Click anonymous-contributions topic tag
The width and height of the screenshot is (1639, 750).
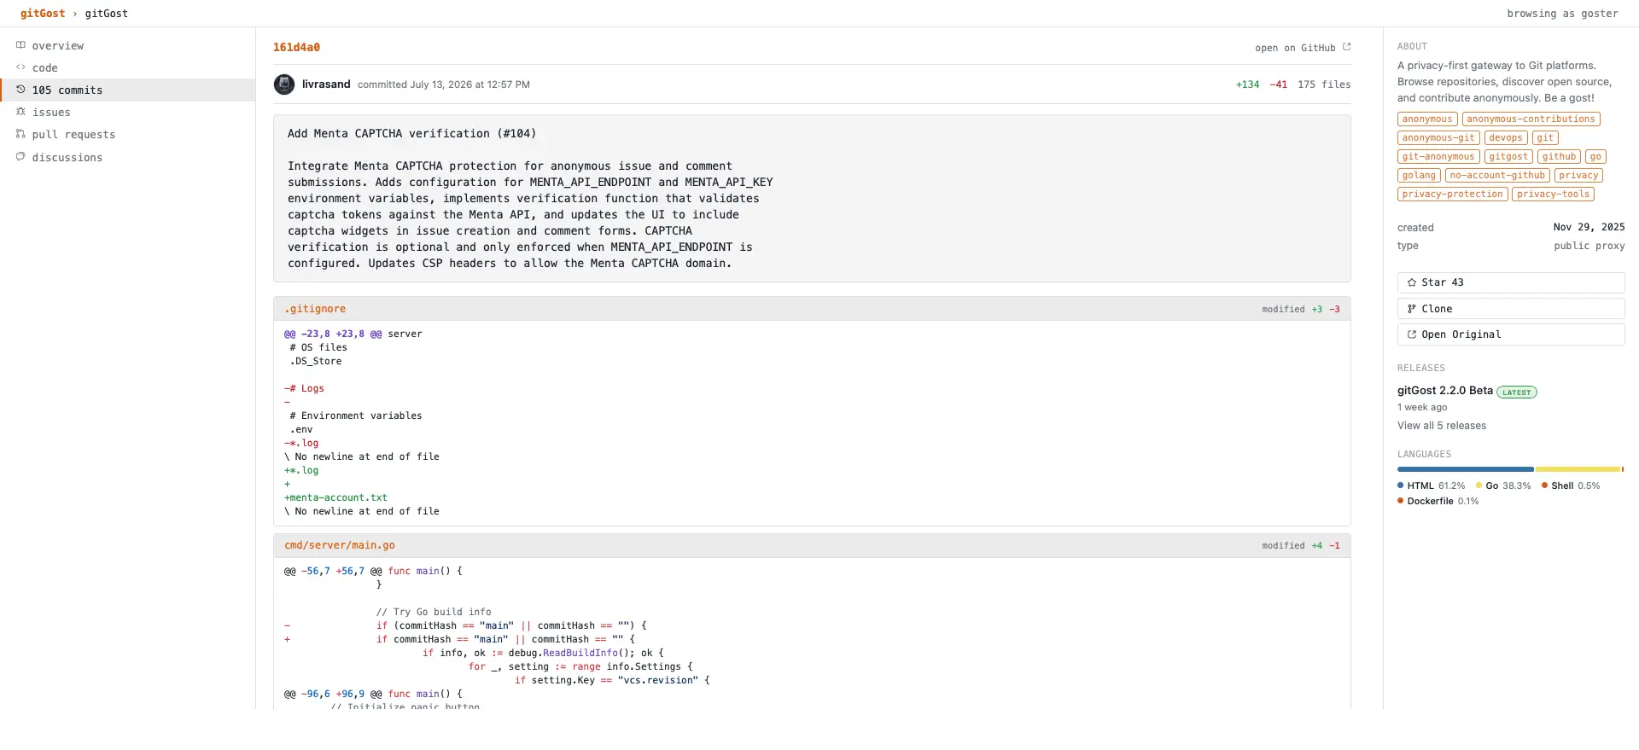[x=1531, y=119]
